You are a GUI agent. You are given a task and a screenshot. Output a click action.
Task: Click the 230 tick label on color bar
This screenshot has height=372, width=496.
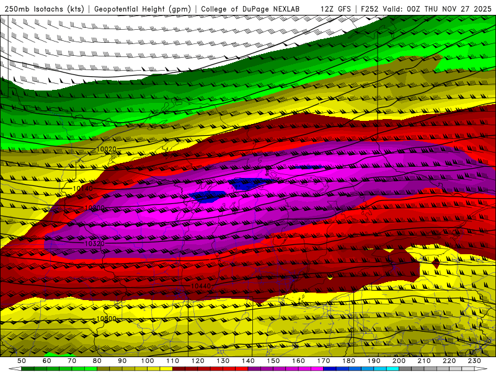click(x=474, y=361)
